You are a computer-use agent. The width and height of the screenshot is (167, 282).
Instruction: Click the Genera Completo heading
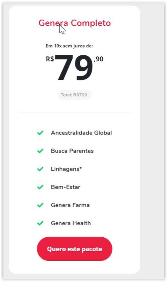pyautogui.click(x=74, y=23)
